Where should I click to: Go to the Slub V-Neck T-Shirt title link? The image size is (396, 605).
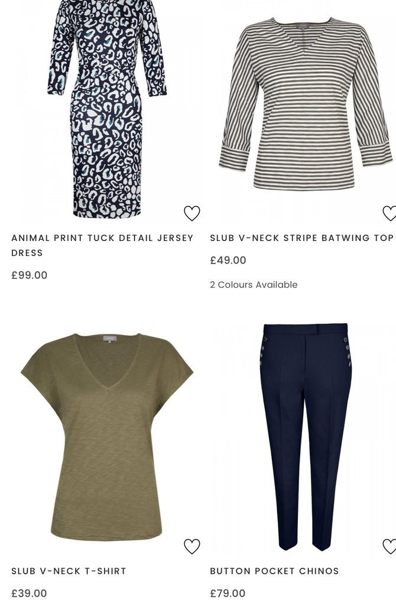(x=69, y=571)
